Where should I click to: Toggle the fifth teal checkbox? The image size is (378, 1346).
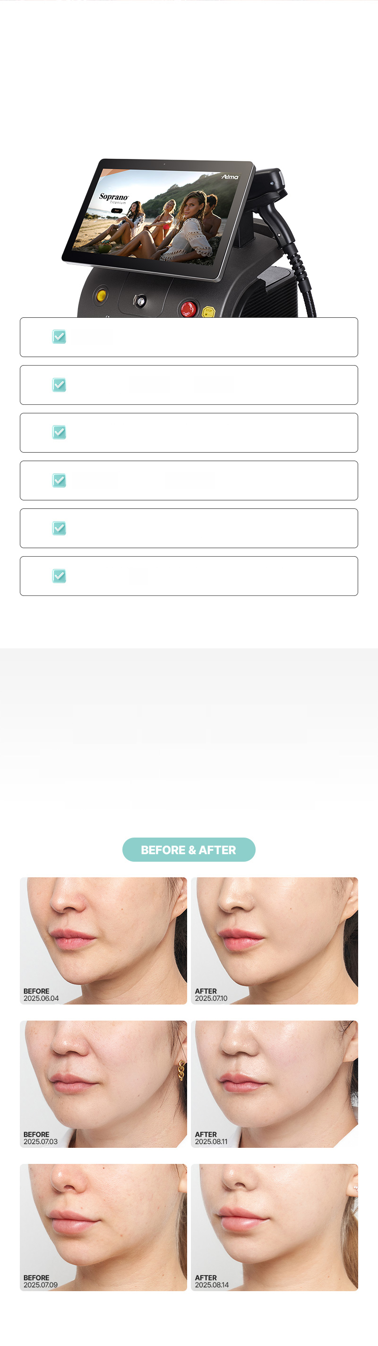pyautogui.click(x=60, y=528)
